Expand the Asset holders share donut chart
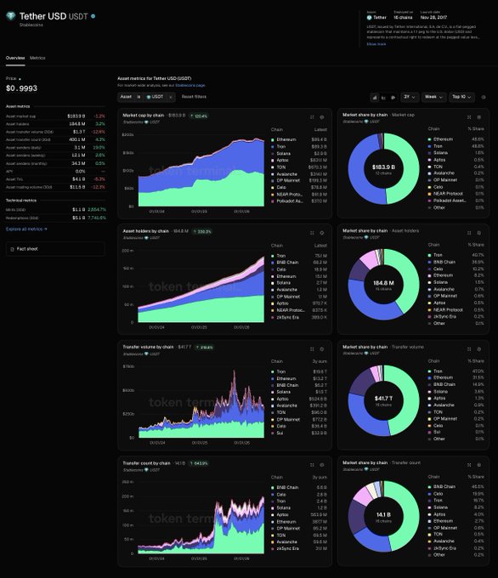Screen dimensions: 498x578 click(x=469, y=233)
